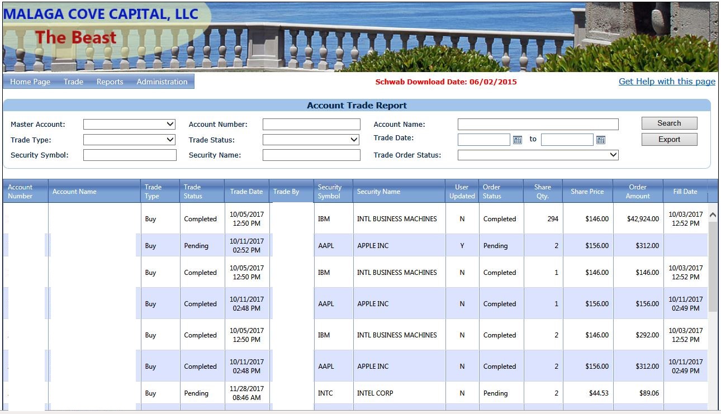Open the Home Page menu
This screenshot has width=721, height=414.
click(x=30, y=82)
